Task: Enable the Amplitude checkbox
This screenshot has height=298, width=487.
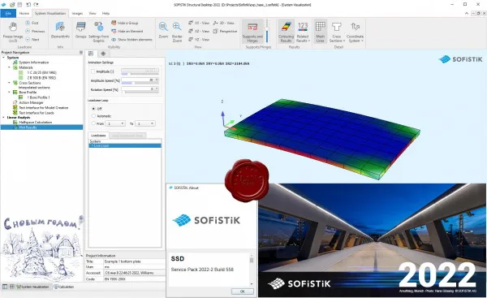Action: pos(93,71)
